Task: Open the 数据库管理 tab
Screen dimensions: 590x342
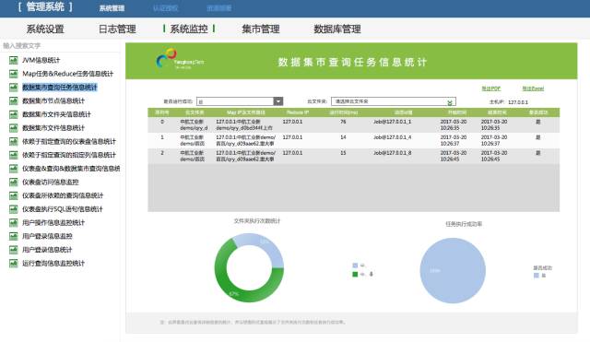Action: (337, 29)
